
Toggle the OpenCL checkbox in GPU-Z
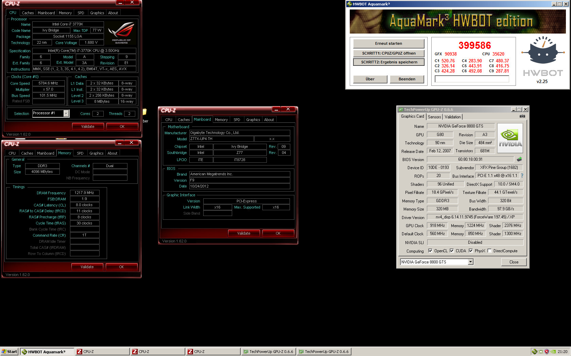[430, 251]
